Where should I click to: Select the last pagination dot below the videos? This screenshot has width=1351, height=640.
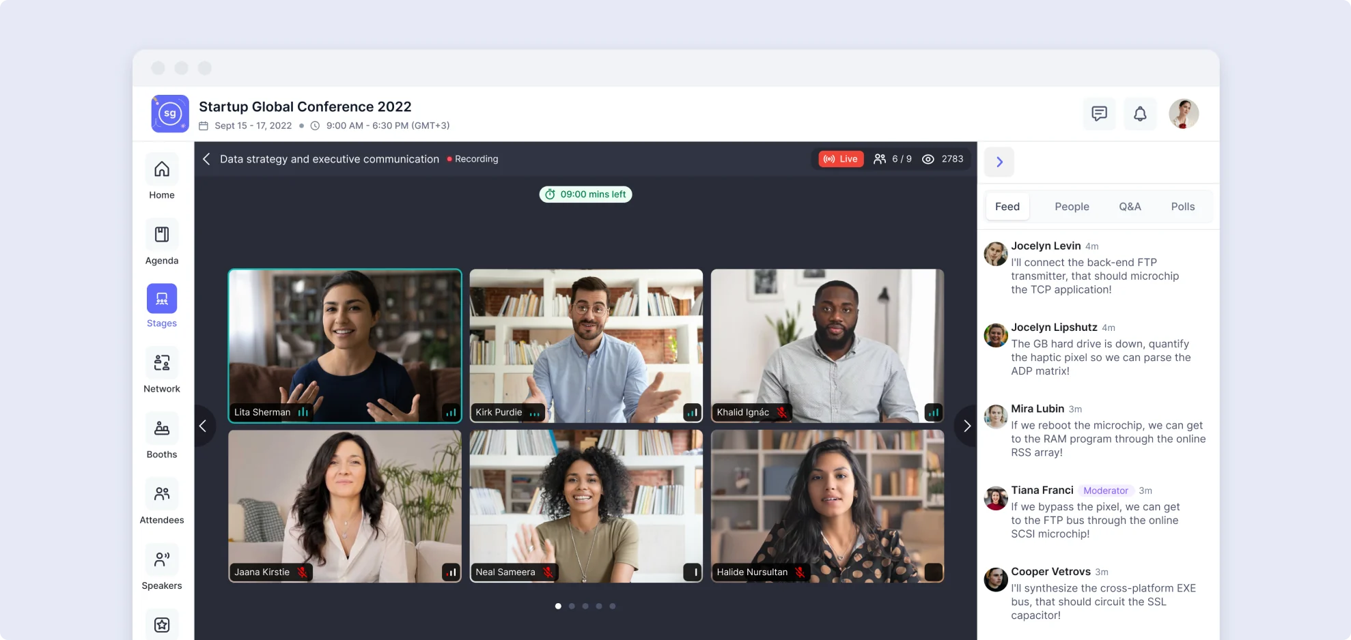tap(613, 606)
